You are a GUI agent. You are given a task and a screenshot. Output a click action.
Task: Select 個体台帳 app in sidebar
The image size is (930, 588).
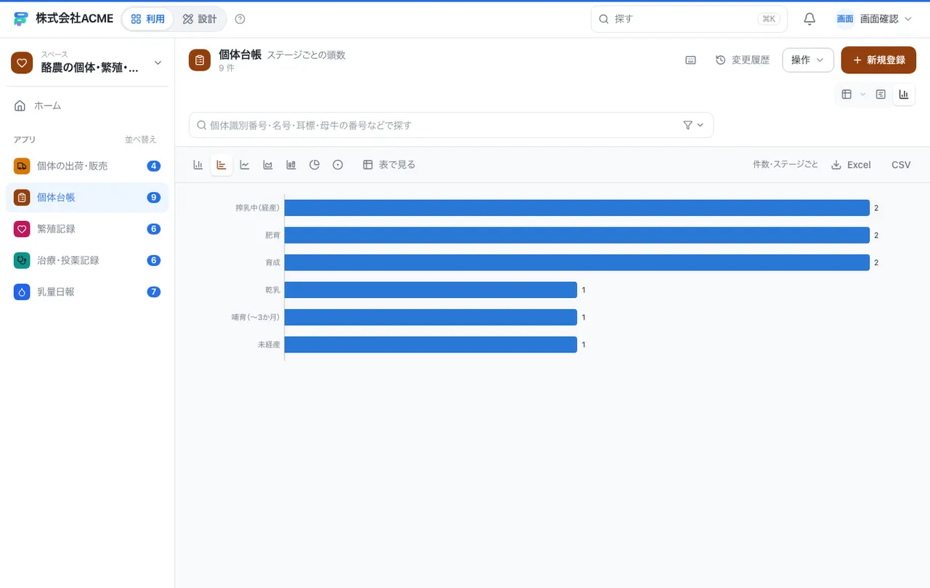click(x=87, y=198)
